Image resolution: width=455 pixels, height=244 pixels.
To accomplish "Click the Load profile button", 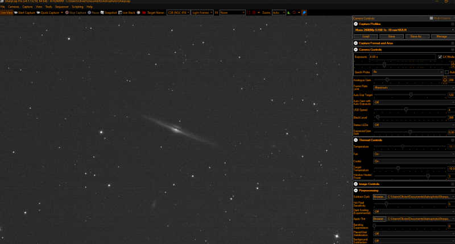I will [x=366, y=36].
